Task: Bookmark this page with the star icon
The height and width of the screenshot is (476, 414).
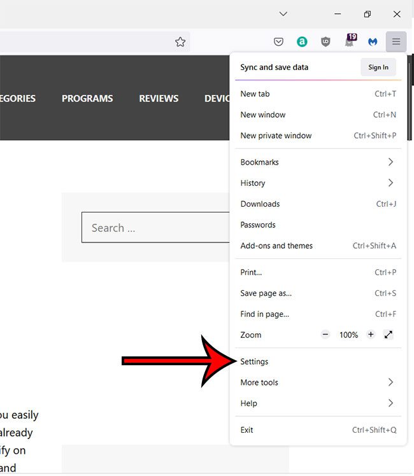Action: (180, 41)
